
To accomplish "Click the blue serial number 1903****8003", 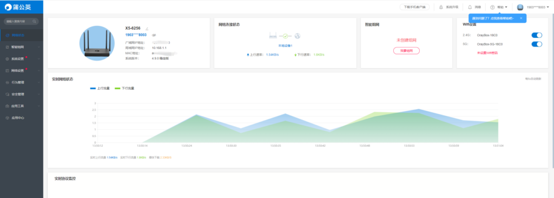I will (x=136, y=35).
